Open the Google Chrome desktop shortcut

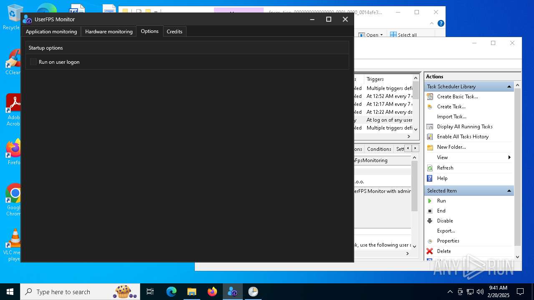(13, 200)
